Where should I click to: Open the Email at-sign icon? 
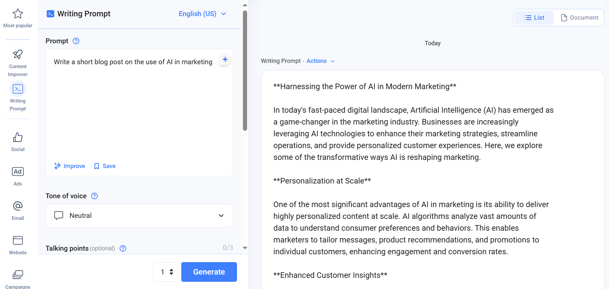(18, 206)
